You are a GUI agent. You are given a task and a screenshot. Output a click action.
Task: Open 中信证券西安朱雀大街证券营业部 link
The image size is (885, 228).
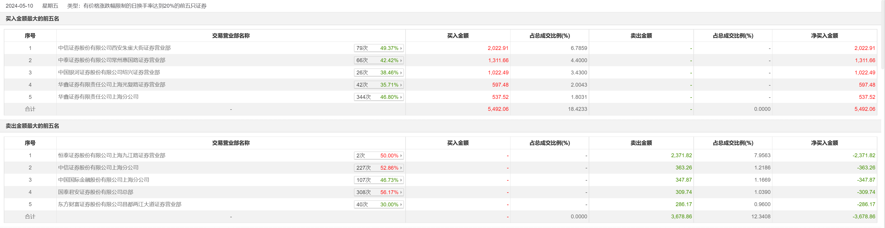114,48
